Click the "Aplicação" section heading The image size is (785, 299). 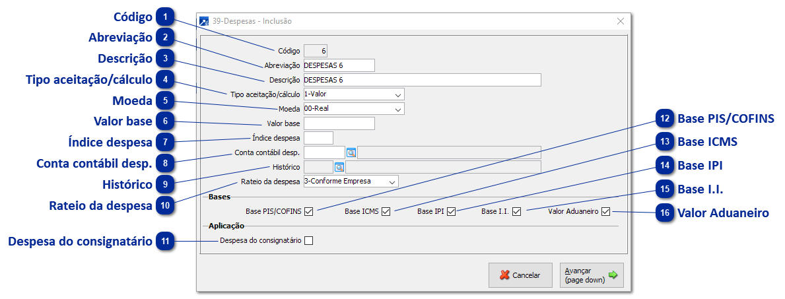click(226, 226)
